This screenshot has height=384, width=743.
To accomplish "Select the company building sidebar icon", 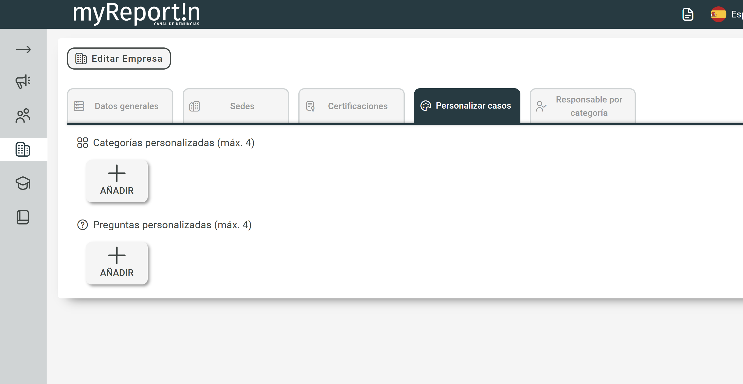I will 23,149.
